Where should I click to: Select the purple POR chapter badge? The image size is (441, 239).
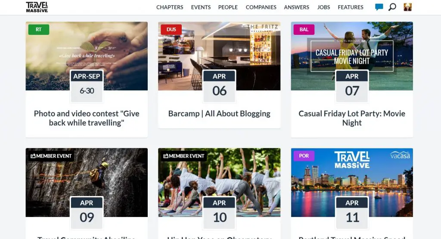tap(304, 156)
